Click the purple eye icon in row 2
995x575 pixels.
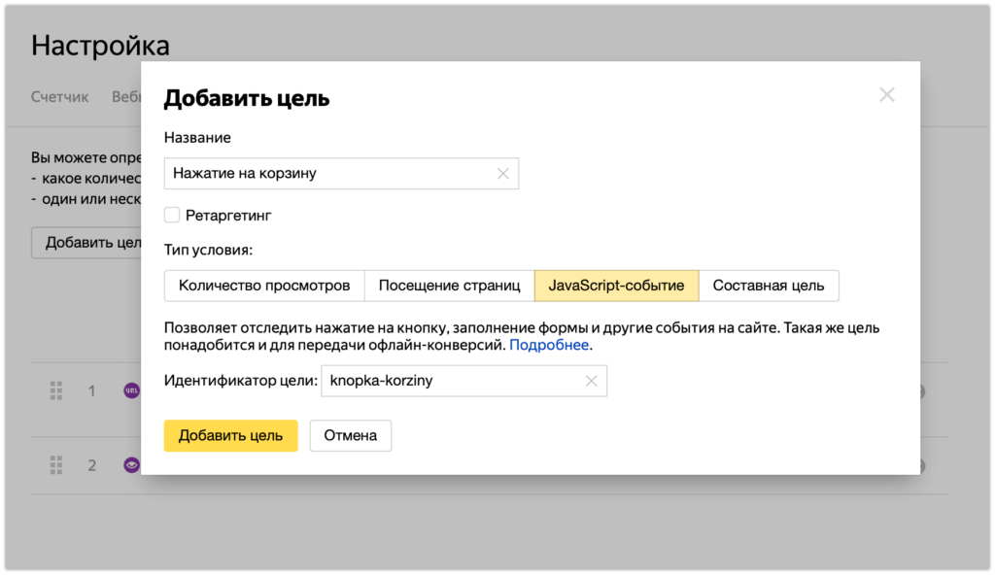tap(131, 464)
